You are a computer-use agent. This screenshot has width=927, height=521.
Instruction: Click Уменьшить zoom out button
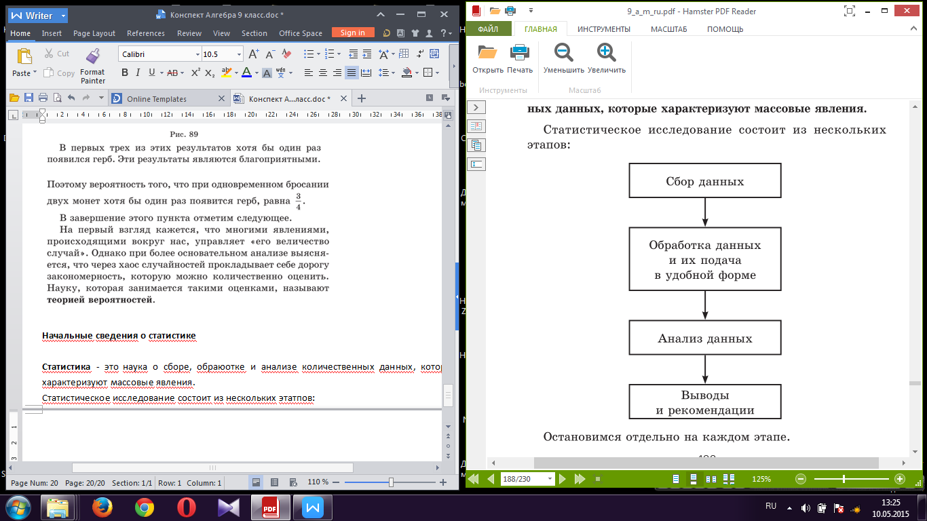tap(564, 59)
